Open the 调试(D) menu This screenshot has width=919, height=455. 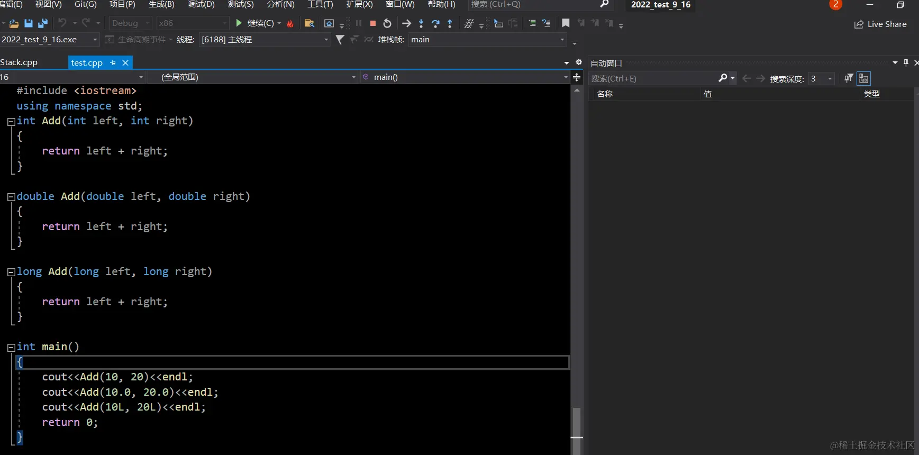tap(201, 4)
